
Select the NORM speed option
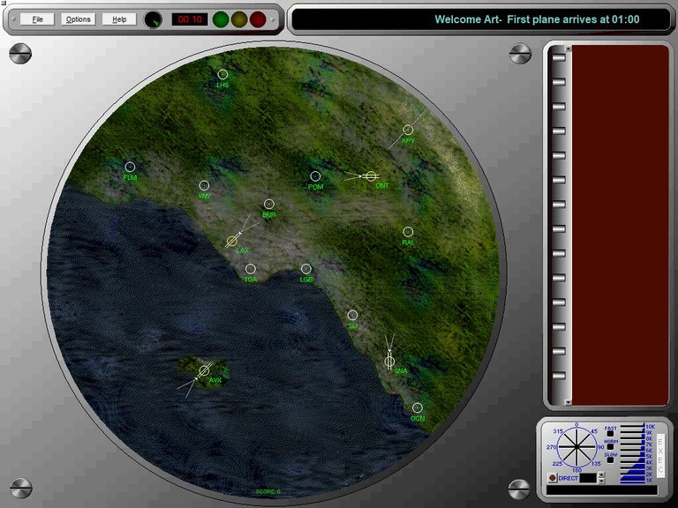[610, 447]
